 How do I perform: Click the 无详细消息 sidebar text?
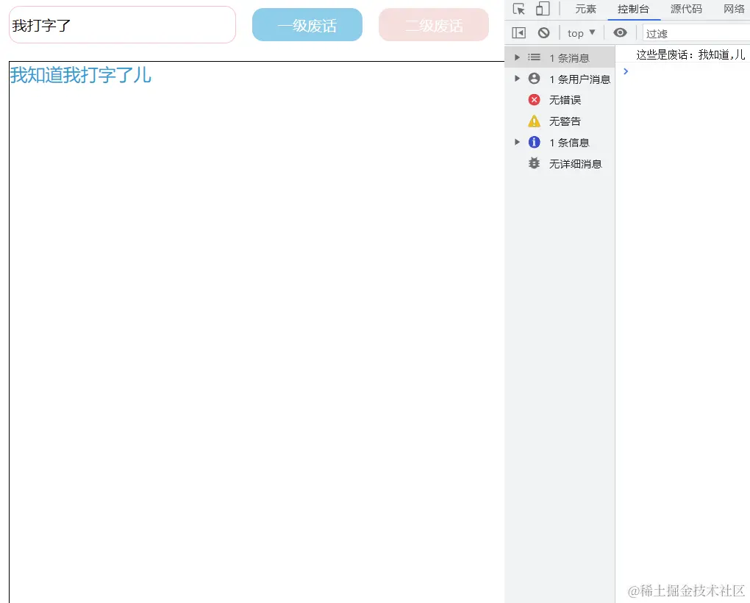[x=576, y=164]
